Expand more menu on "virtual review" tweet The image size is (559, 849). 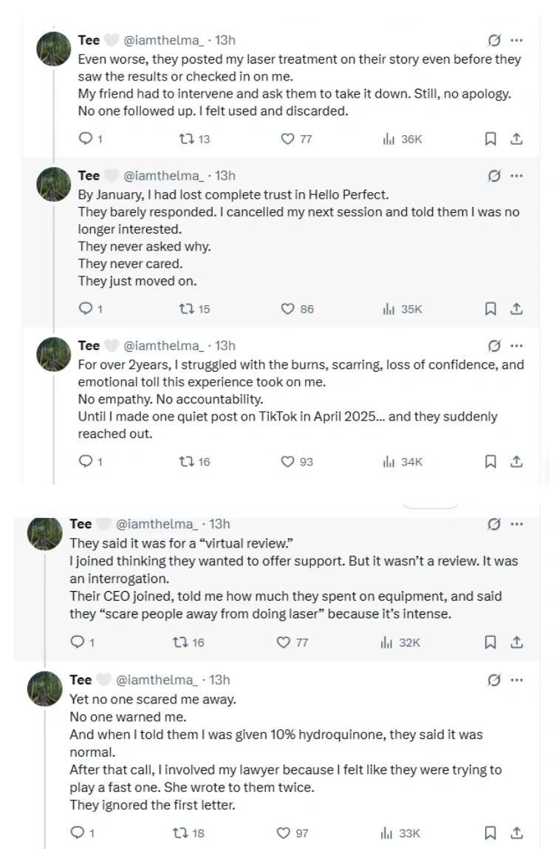tap(517, 524)
